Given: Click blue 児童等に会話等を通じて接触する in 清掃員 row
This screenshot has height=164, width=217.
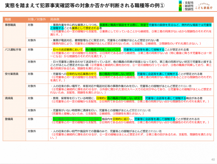Looking at the screenshot, I should click(x=166, y=98).
